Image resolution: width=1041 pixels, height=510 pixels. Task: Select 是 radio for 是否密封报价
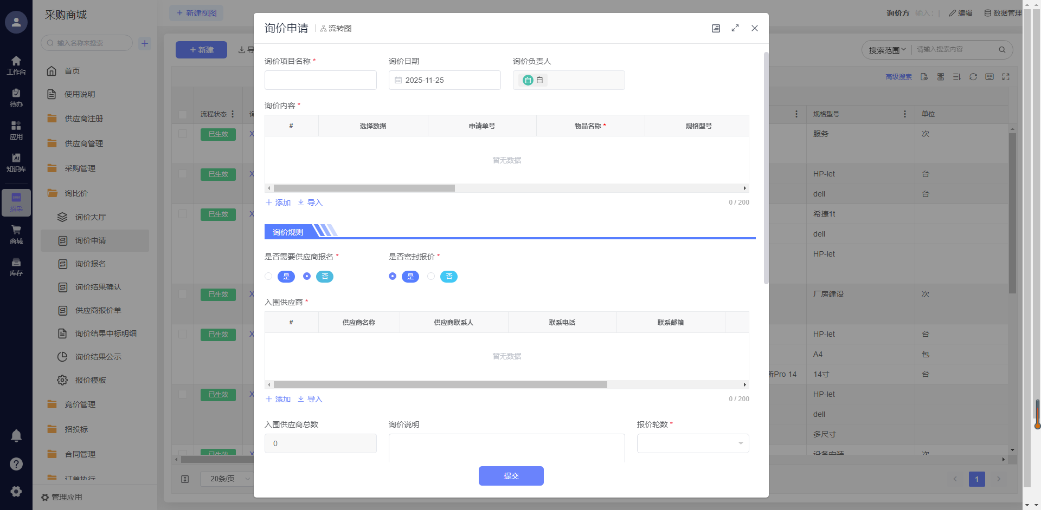point(393,277)
